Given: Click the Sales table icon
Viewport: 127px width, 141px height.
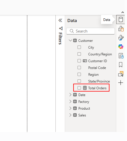Looking at the screenshot, I should [75, 115].
